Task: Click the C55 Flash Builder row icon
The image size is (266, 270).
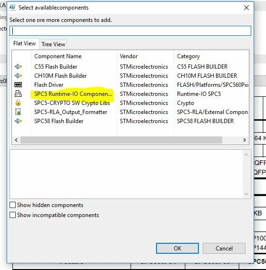Action: click(x=18, y=66)
